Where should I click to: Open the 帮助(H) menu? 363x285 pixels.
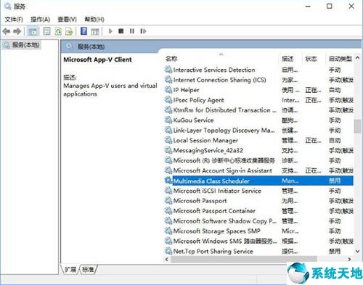click(x=94, y=20)
